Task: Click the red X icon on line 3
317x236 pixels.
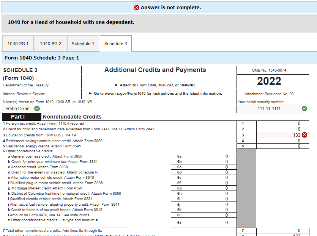Action: click(x=304, y=135)
